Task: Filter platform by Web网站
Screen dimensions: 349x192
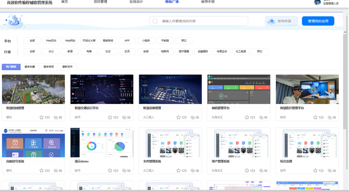Action: coord(70,41)
